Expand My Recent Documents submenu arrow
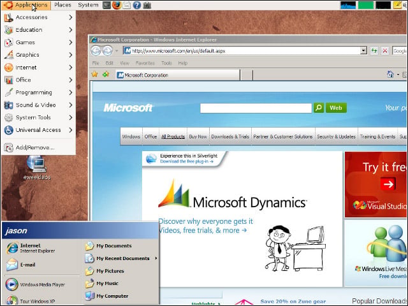Screen dimensions: 408x306 point(156,258)
